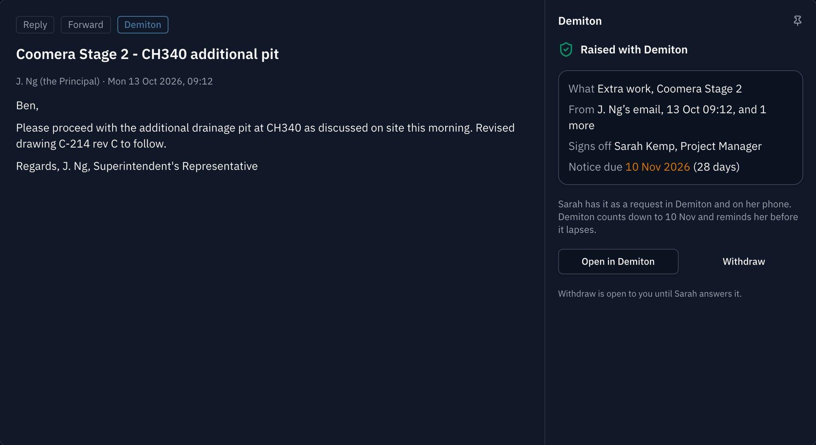Select the email subject heading
The height and width of the screenshot is (445, 816).
(x=147, y=54)
